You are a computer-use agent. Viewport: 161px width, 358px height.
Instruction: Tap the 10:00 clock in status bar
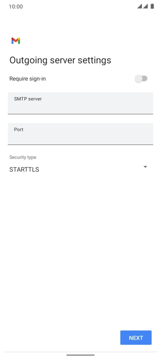16,6
